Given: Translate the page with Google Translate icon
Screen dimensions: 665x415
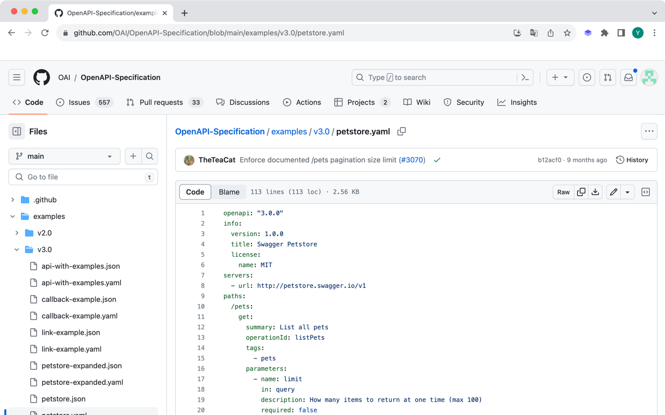Looking at the screenshot, I should click(x=534, y=32).
